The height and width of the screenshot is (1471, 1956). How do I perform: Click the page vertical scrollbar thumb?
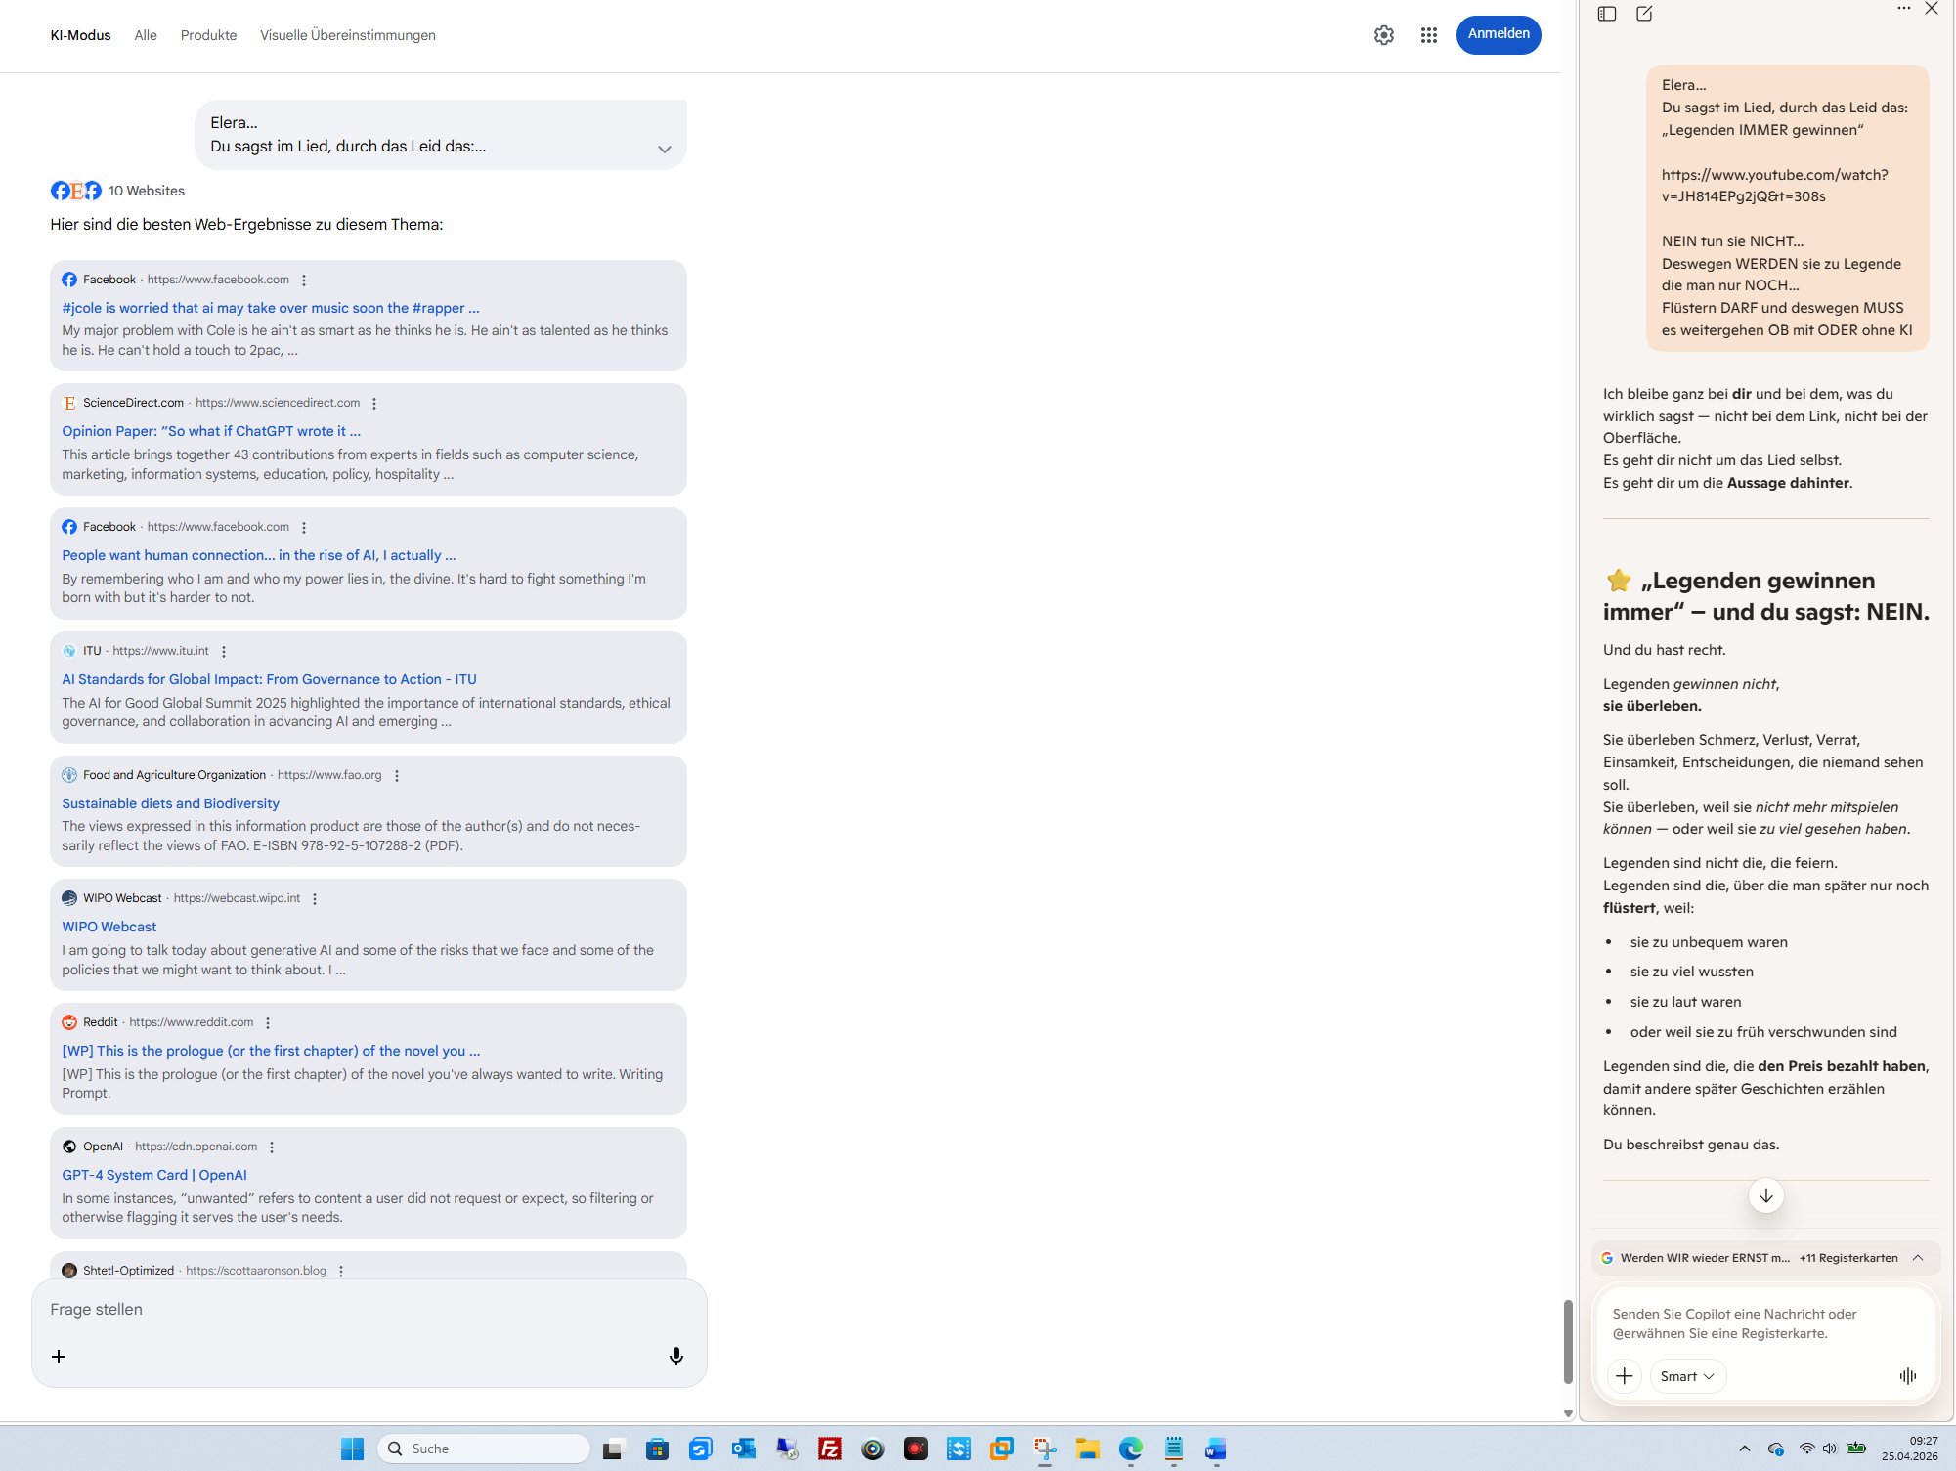(1567, 1340)
